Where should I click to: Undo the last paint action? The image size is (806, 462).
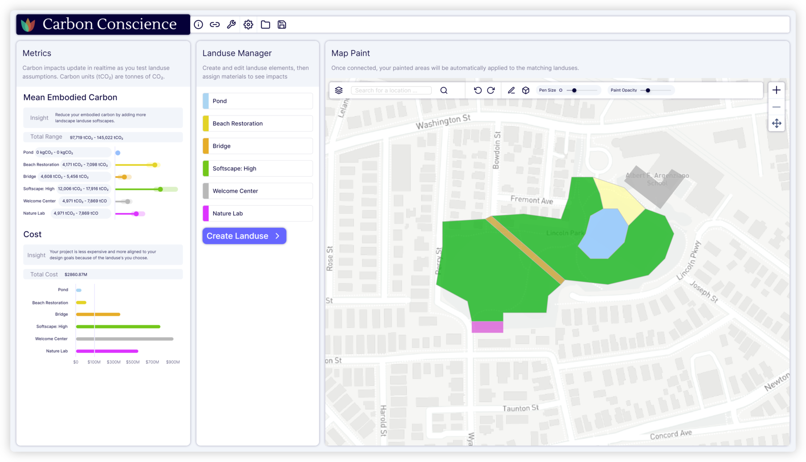tap(478, 90)
